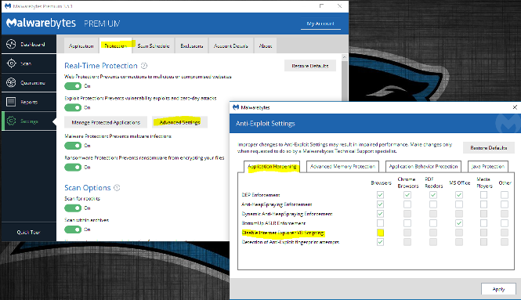This screenshot has height=300, width=521.
Task: Open the Reports sidebar icon
Action: coord(11,102)
